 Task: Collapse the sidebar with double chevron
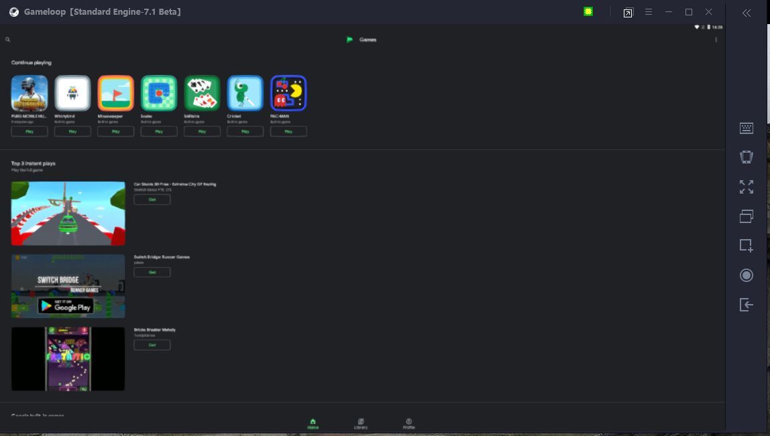(x=747, y=13)
